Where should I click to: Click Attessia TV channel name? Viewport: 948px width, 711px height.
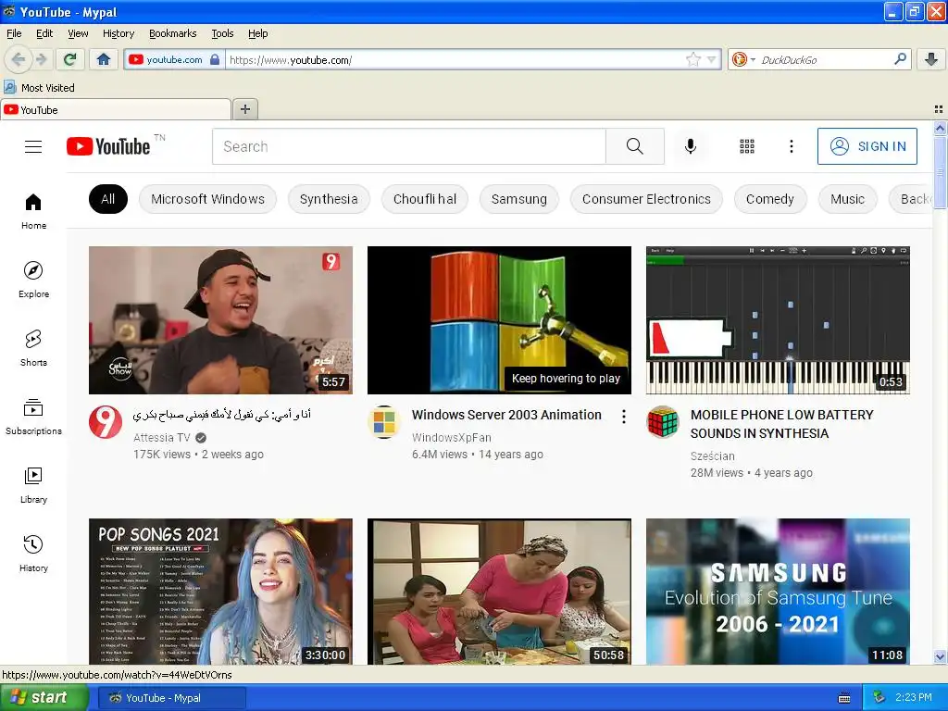(161, 437)
